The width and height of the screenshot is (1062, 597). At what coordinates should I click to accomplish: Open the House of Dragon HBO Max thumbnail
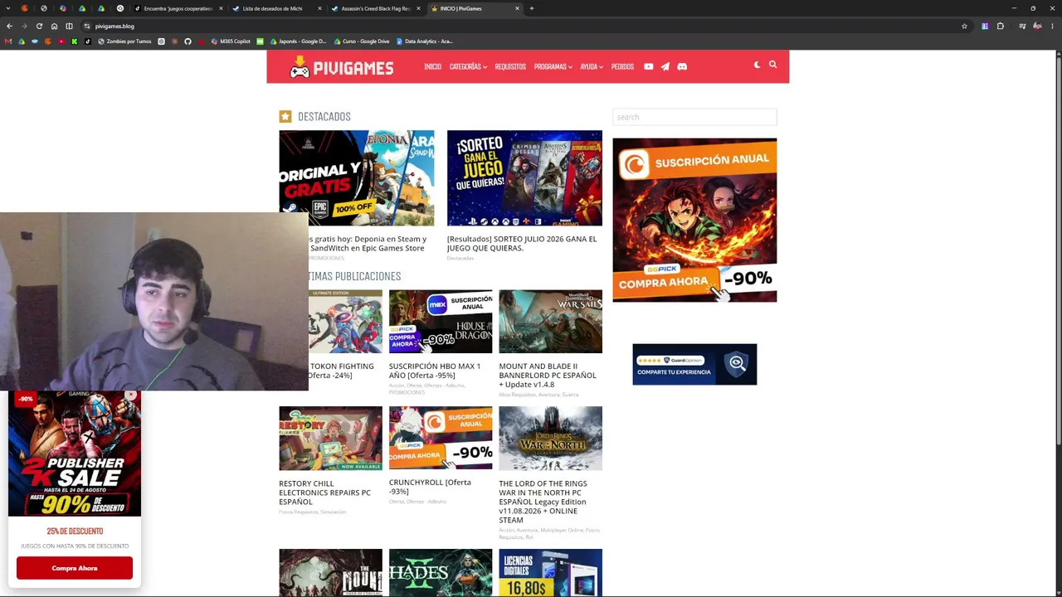(x=441, y=321)
